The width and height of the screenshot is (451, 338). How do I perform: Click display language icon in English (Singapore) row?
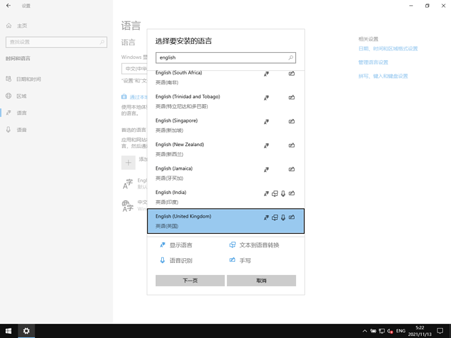pos(266,122)
